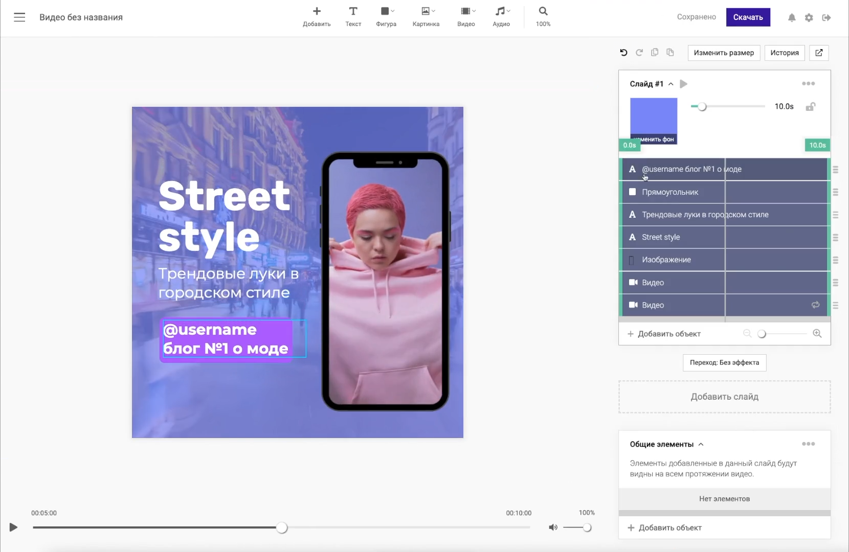
Task: Mute audio with speaker icon
Action: coord(553,527)
